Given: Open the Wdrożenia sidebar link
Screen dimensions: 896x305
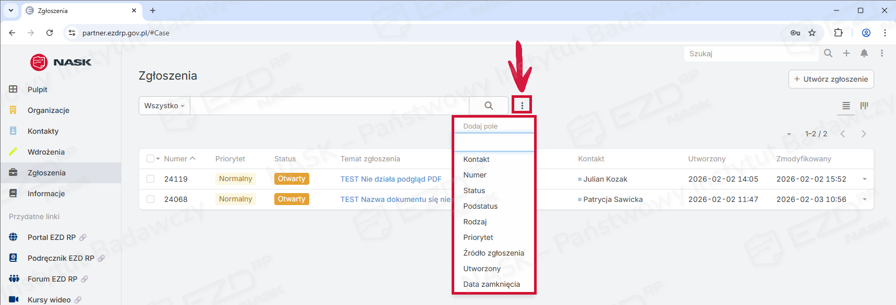Looking at the screenshot, I should click(46, 152).
